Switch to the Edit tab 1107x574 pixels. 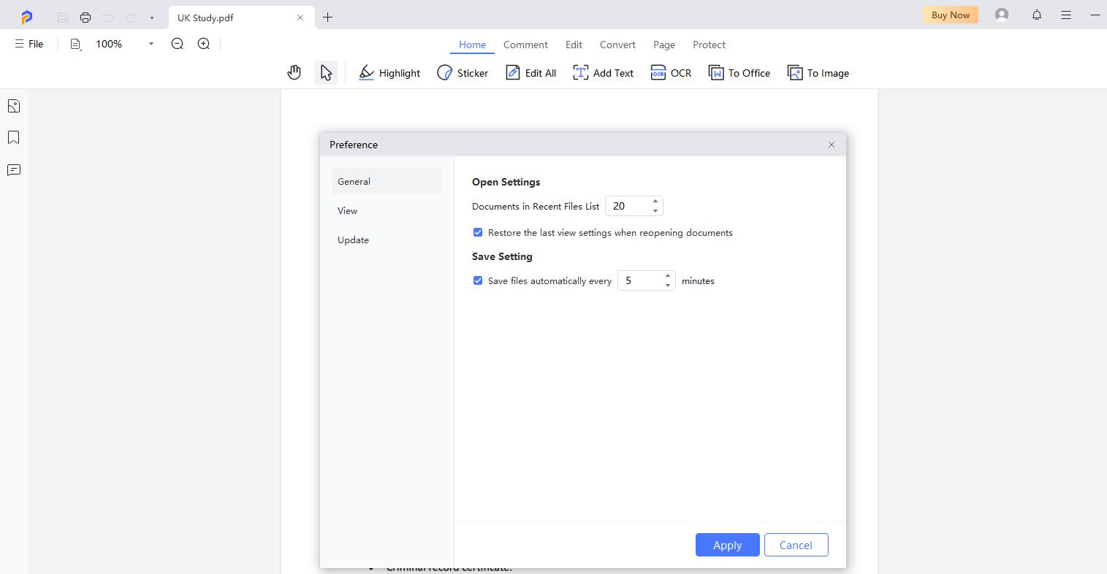click(x=574, y=45)
